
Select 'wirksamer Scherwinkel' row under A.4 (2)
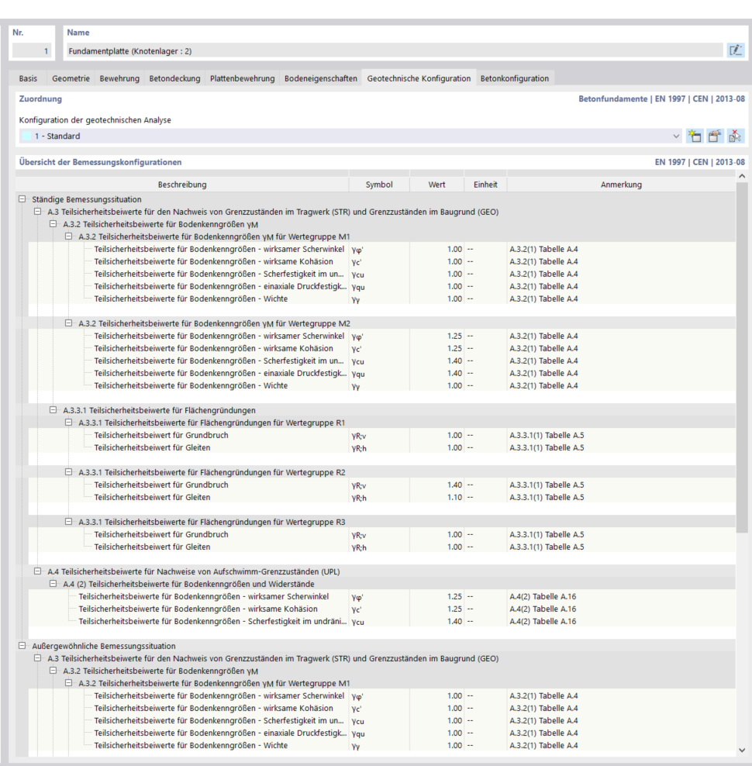pyautogui.click(x=382, y=596)
